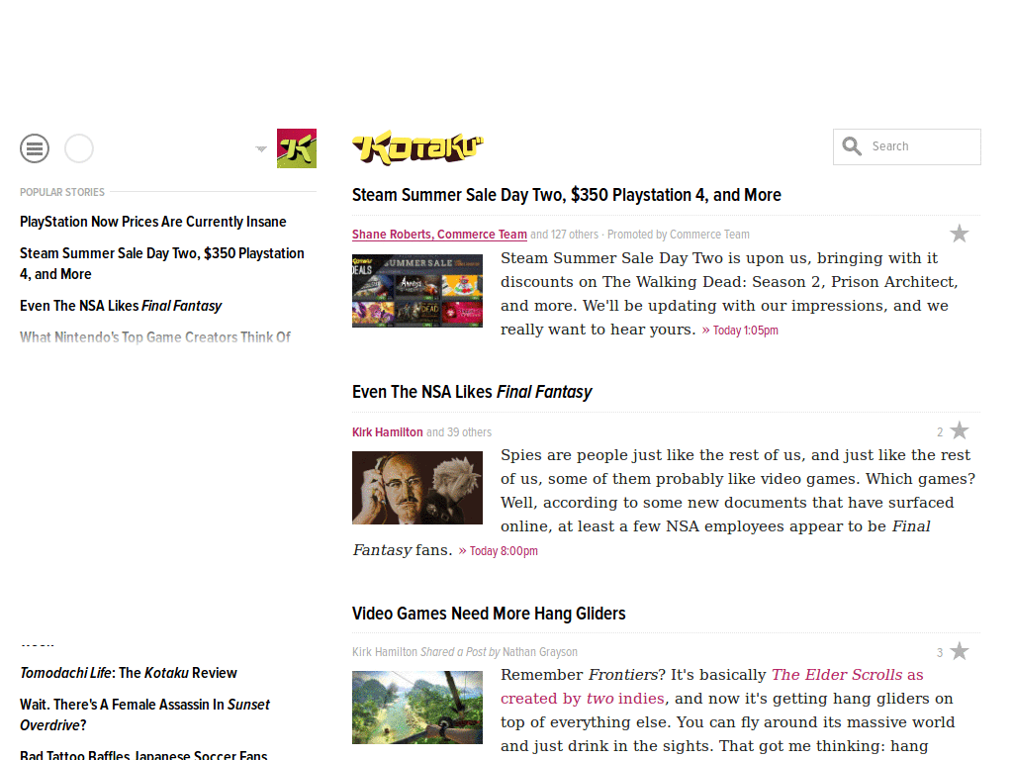Star the Steam Summer Sale article

coord(960,234)
